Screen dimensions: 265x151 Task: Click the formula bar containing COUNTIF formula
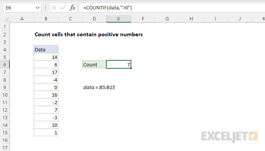(x=172, y=8)
